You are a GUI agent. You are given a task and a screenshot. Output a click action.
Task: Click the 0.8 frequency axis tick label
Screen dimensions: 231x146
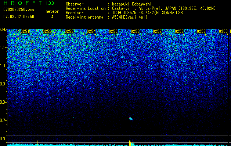click(3, 102)
